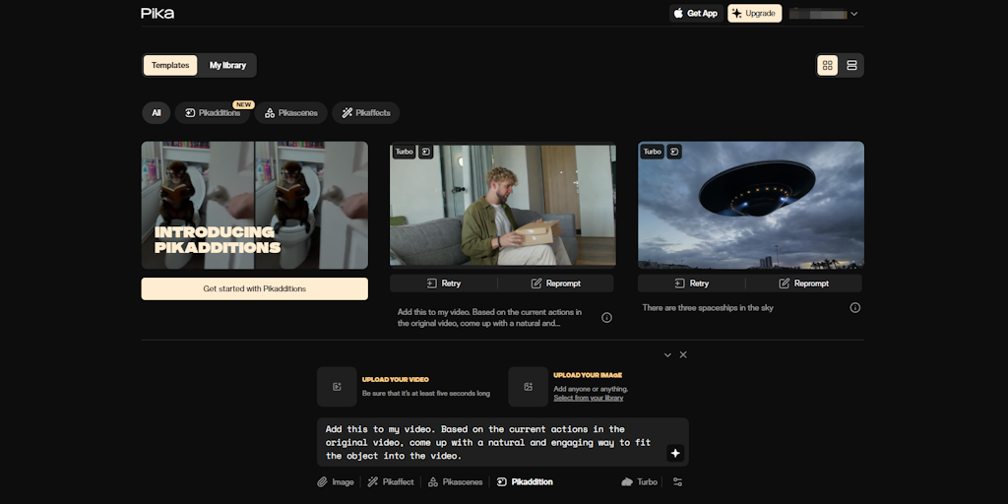
Task: Switch to grid view layout
Action: click(x=827, y=65)
